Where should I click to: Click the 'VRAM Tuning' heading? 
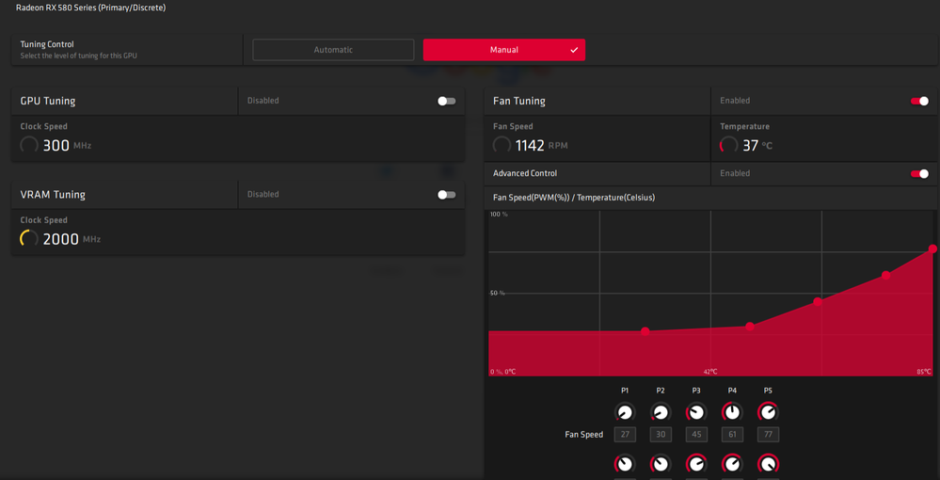53,195
